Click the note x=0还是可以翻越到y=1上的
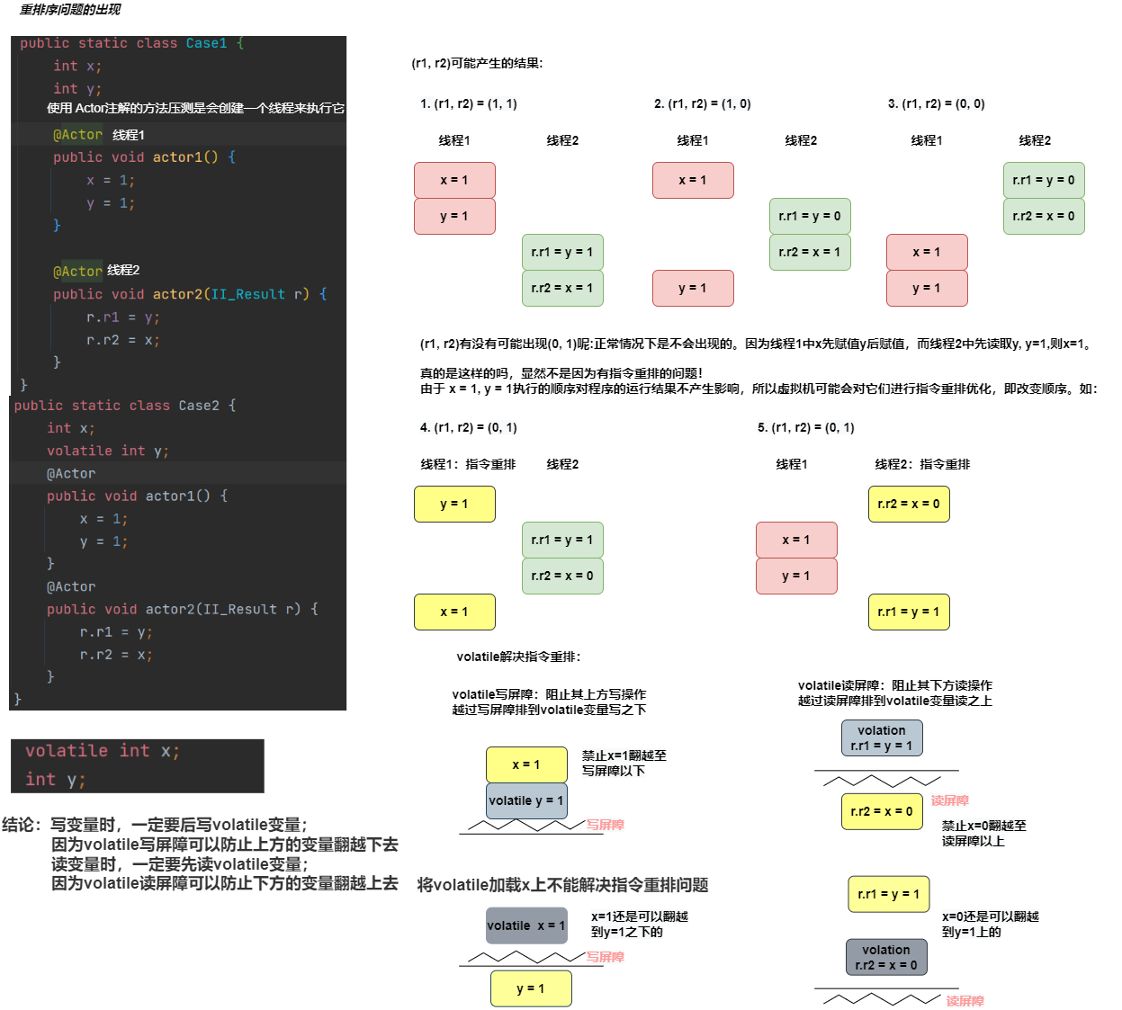 pos(991,925)
